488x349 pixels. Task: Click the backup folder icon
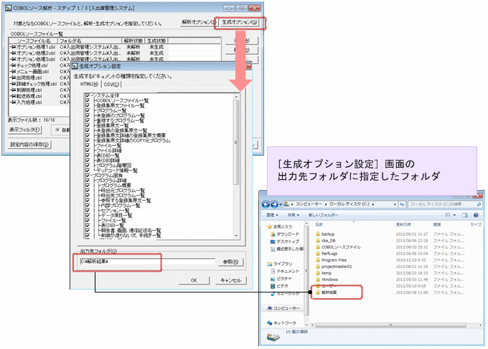[x=318, y=234]
